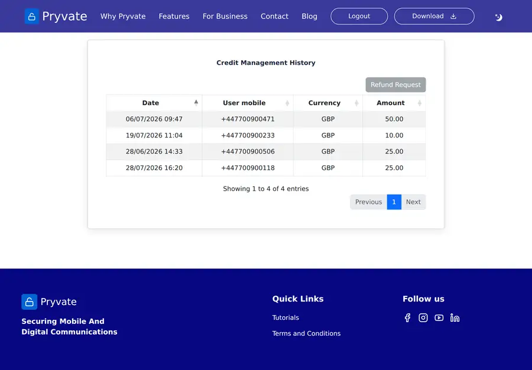The height and width of the screenshot is (370, 532).
Task: Open Pryvate LinkedIn page icon
Action: point(455,317)
